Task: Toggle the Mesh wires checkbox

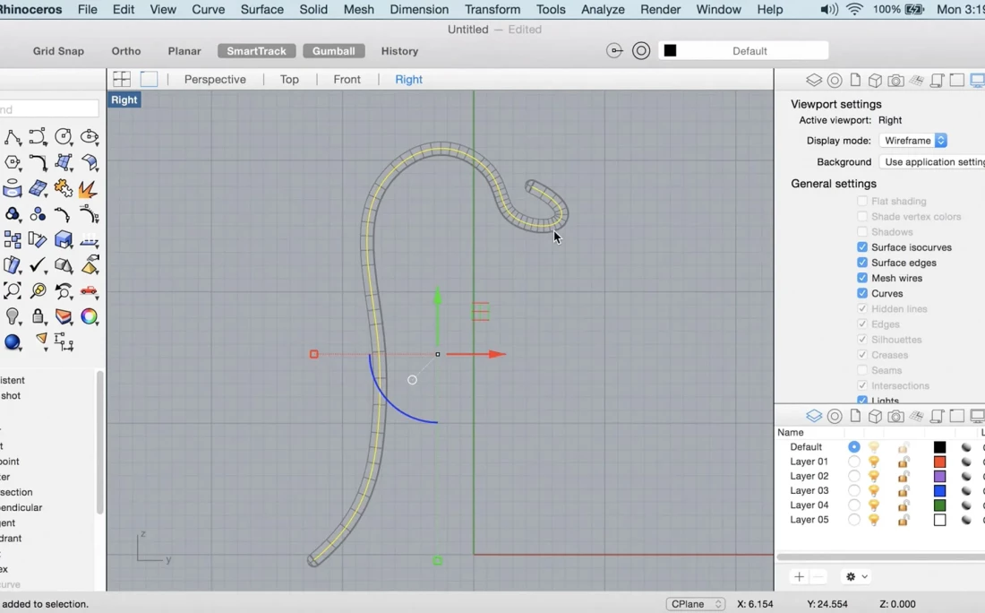Action: [x=862, y=278]
